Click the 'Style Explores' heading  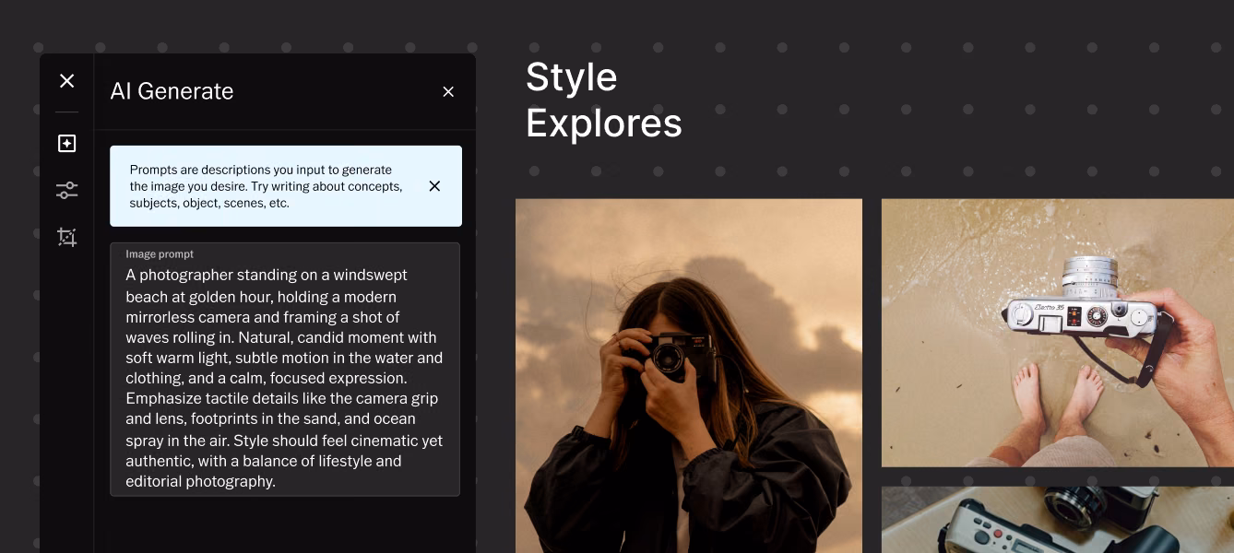tap(604, 100)
